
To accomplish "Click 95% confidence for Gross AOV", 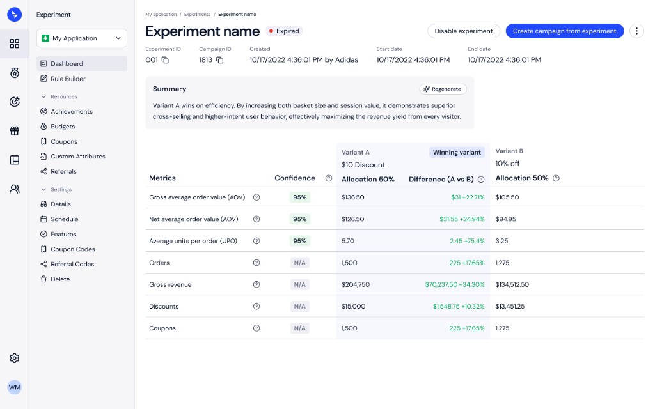I will (299, 197).
